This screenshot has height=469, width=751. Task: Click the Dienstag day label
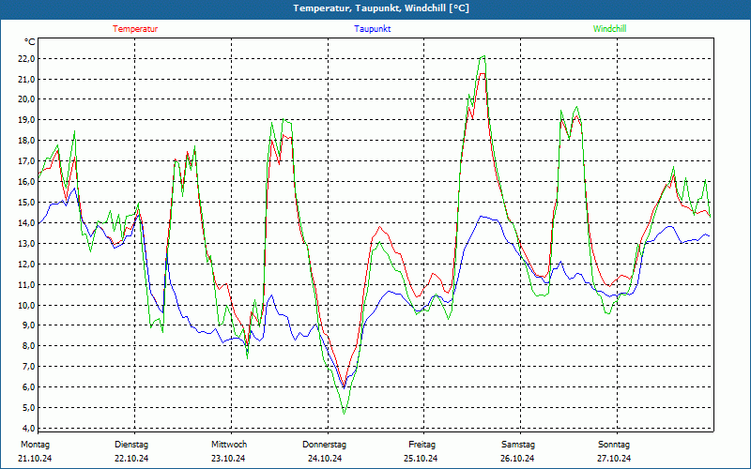[x=131, y=445]
